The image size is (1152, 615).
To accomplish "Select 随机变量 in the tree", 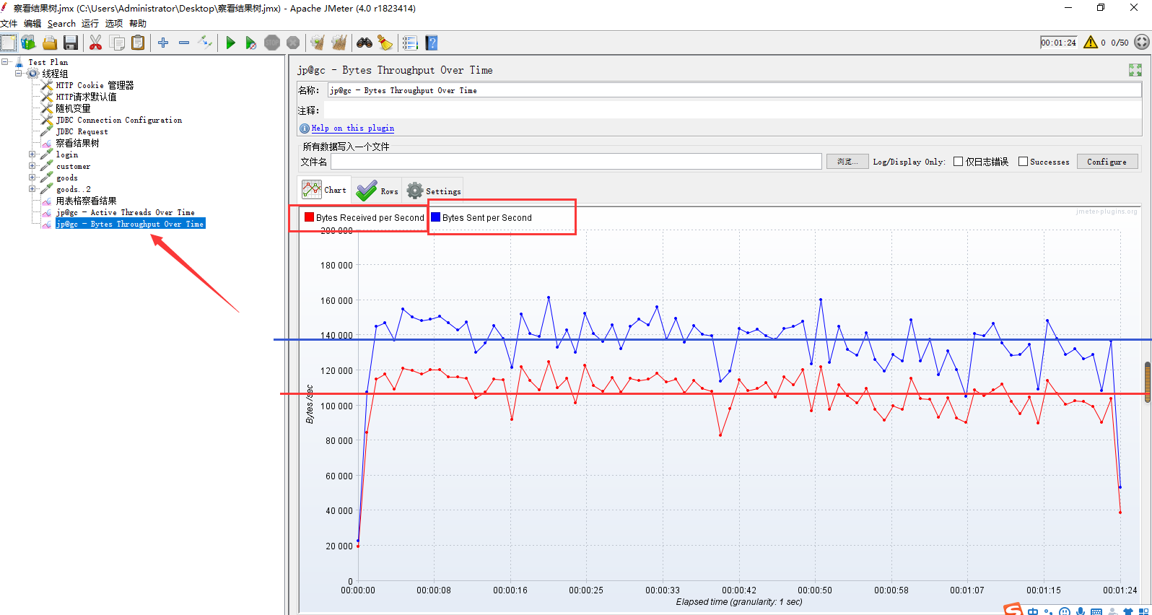I will tap(73, 108).
